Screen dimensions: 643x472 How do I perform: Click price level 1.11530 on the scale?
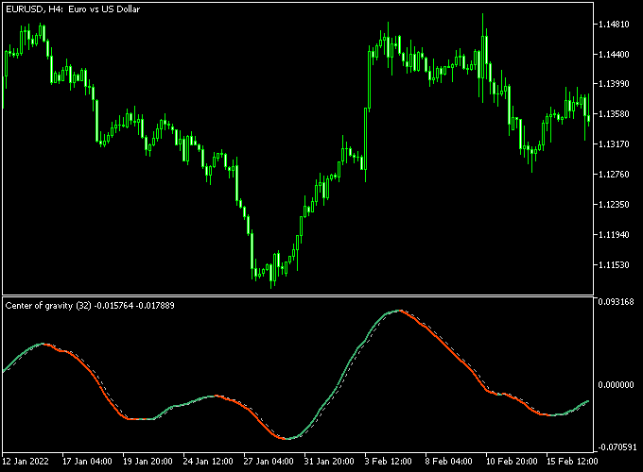click(x=614, y=265)
